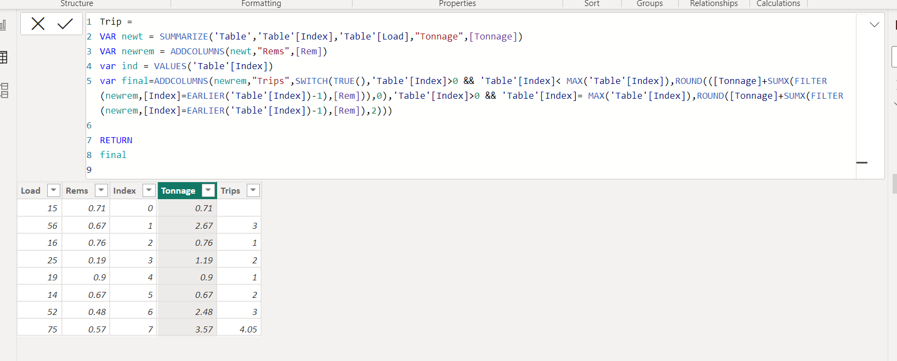
Task: Select Tonnage cell with value 2.67
Action: tap(187, 225)
